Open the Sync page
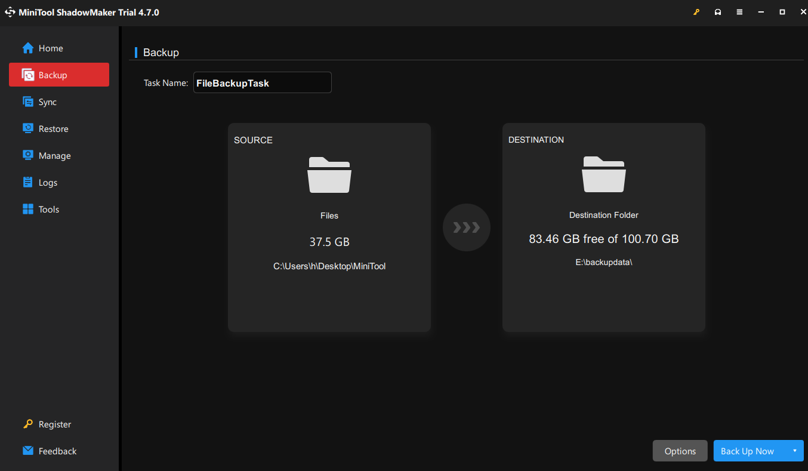Screen dimensions: 808x471 pyautogui.click(x=59, y=102)
